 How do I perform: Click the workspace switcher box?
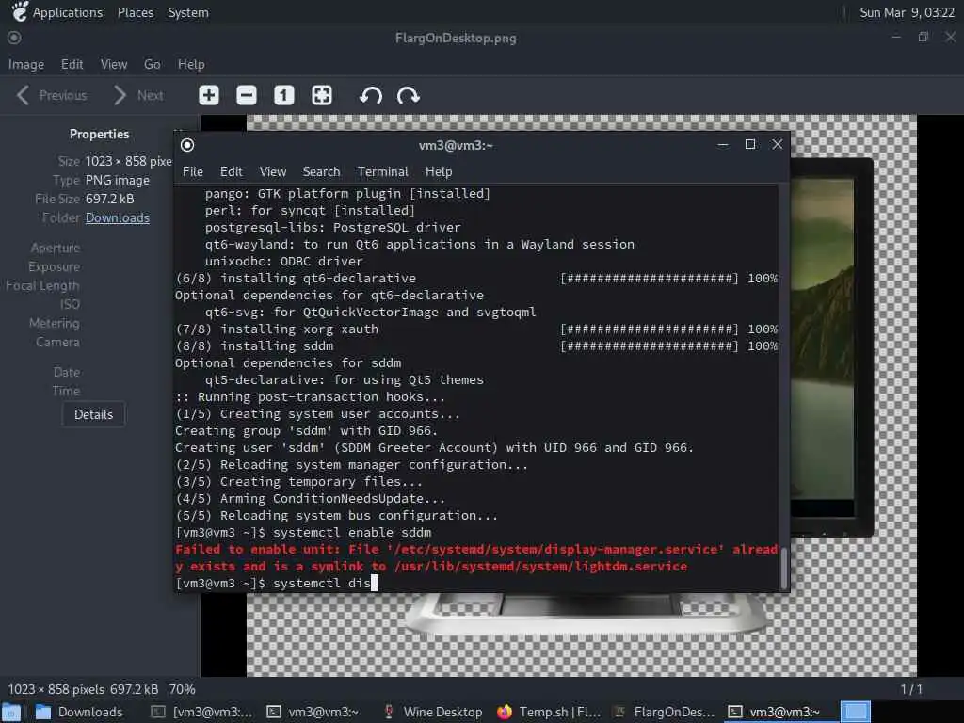[x=855, y=712]
